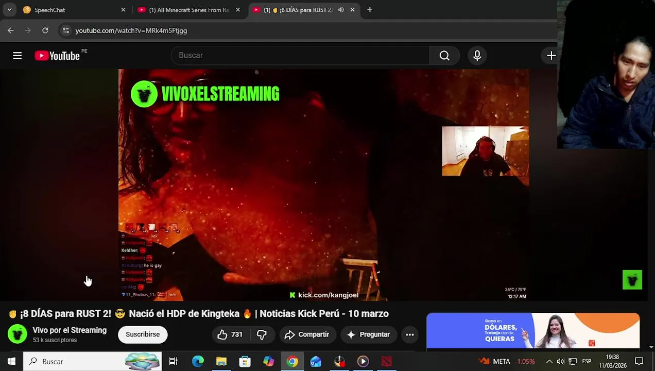Open Microsoft Store from the taskbar

(245, 361)
